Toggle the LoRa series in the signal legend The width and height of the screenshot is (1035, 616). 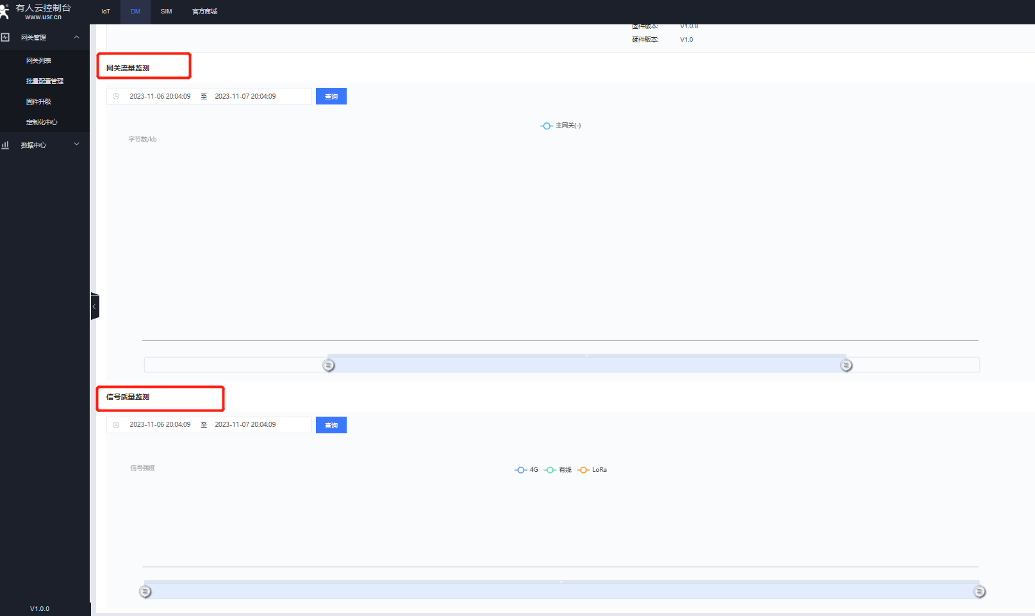click(592, 470)
